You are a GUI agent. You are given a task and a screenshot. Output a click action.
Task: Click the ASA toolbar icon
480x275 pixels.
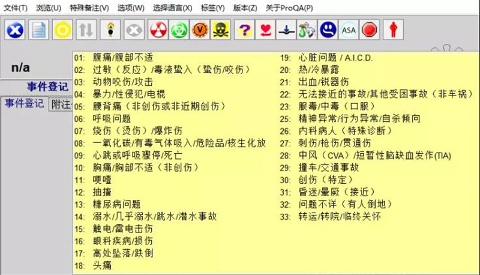pyautogui.click(x=348, y=29)
